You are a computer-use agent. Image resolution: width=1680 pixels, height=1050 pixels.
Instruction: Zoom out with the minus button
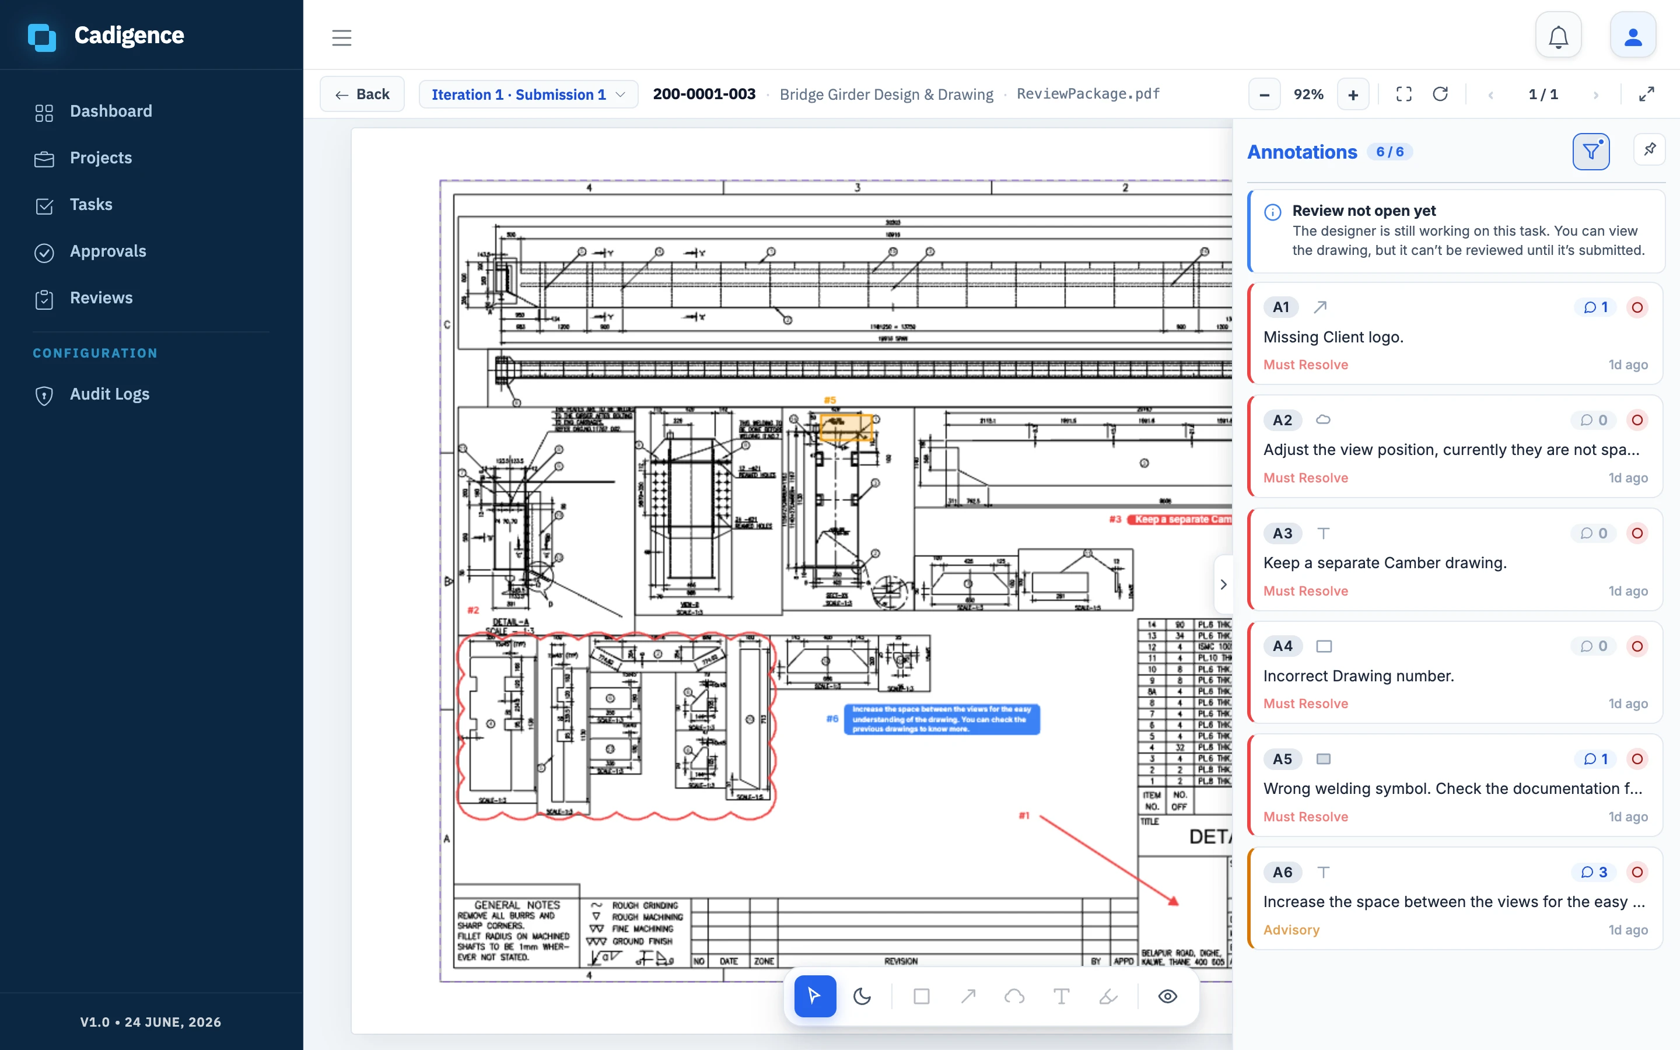click(x=1264, y=94)
